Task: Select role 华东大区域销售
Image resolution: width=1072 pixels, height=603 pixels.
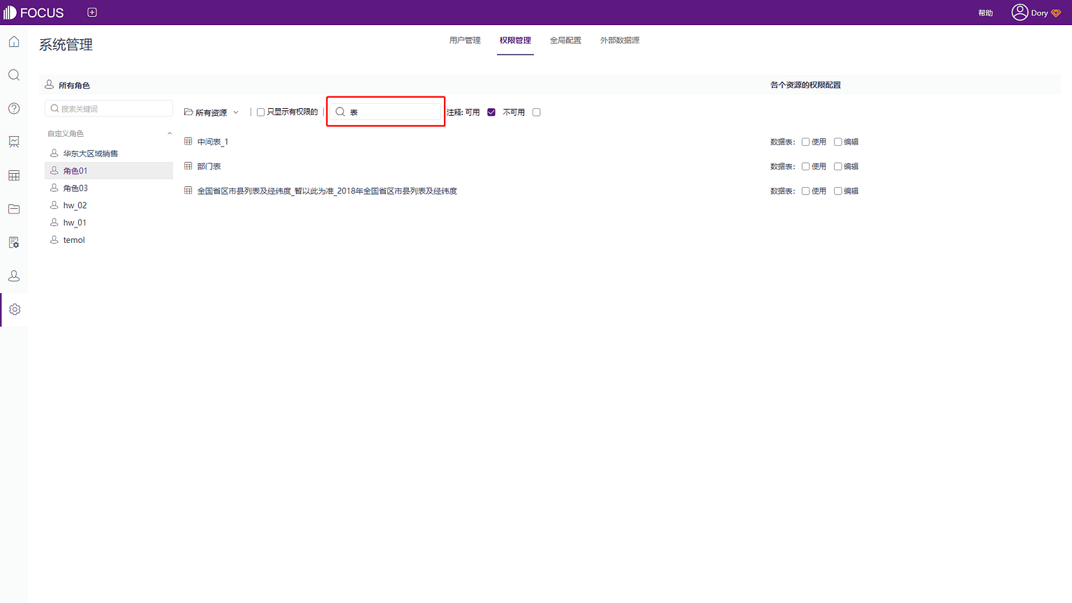Action: (109, 153)
